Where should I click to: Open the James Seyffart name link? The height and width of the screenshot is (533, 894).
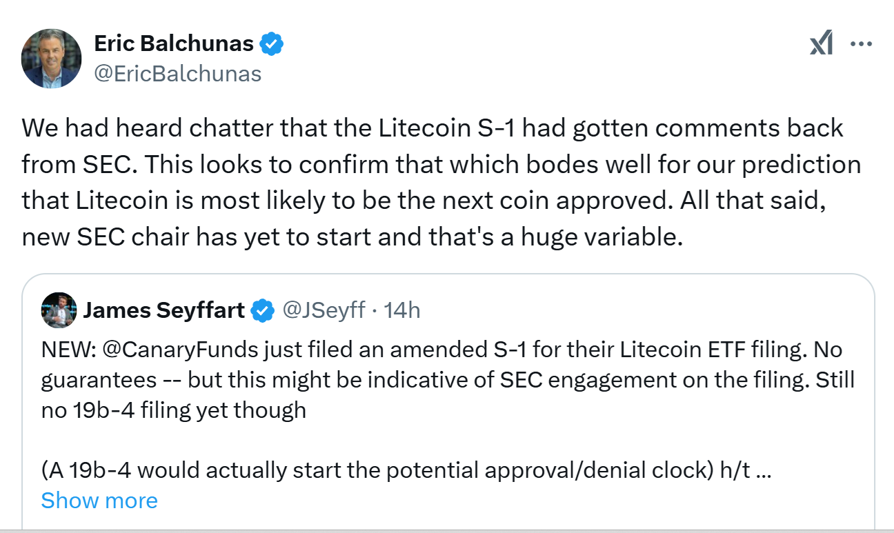163,311
